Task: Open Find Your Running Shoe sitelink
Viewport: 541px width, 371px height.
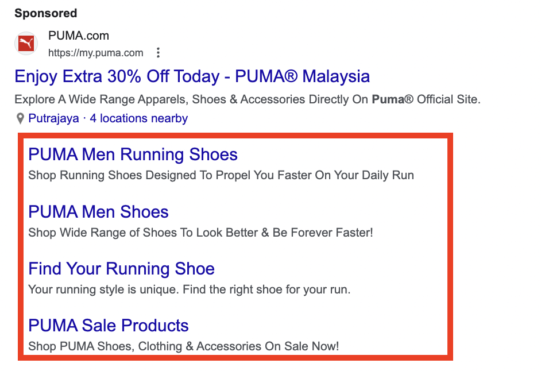Action: [x=121, y=269]
